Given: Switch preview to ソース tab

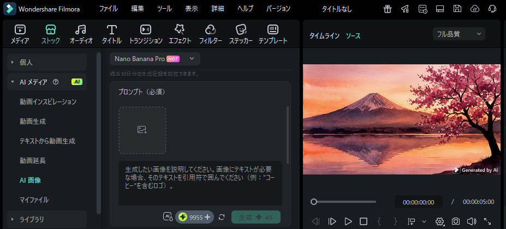Looking at the screenshot, I should pos(353,36).
